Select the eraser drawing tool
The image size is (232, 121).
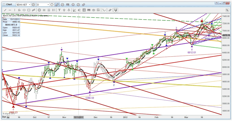click(x=110, y=10)
